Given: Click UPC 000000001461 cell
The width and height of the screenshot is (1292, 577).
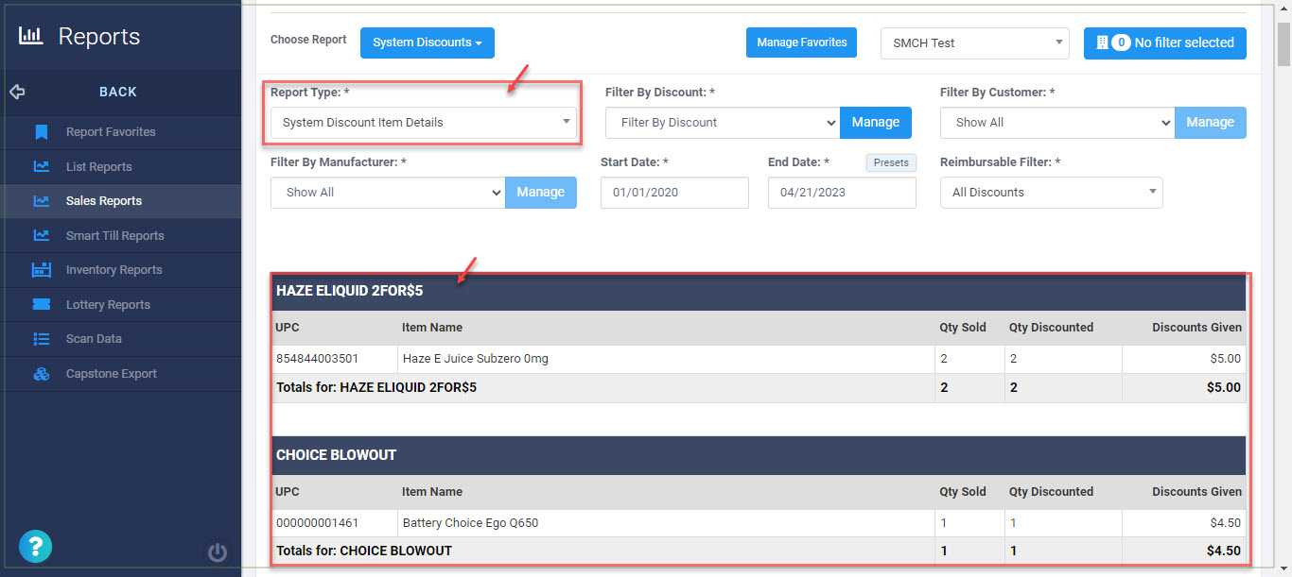Looking at the screenshot, I should [335, 523].
